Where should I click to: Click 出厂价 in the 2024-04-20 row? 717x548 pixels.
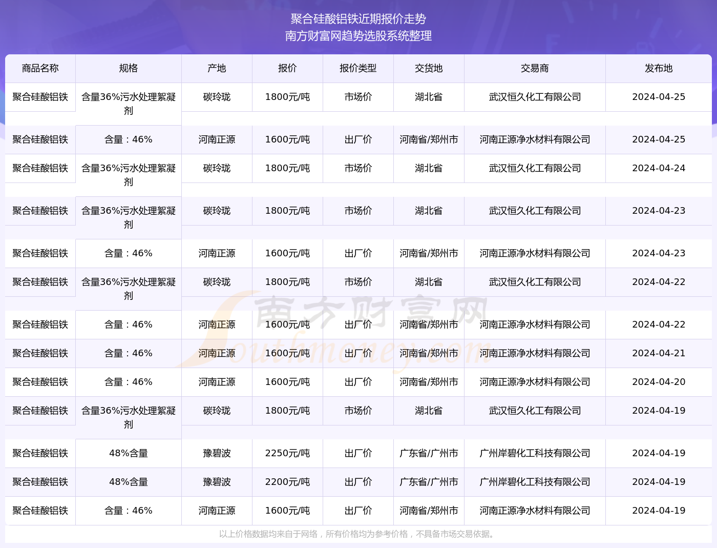358,382
